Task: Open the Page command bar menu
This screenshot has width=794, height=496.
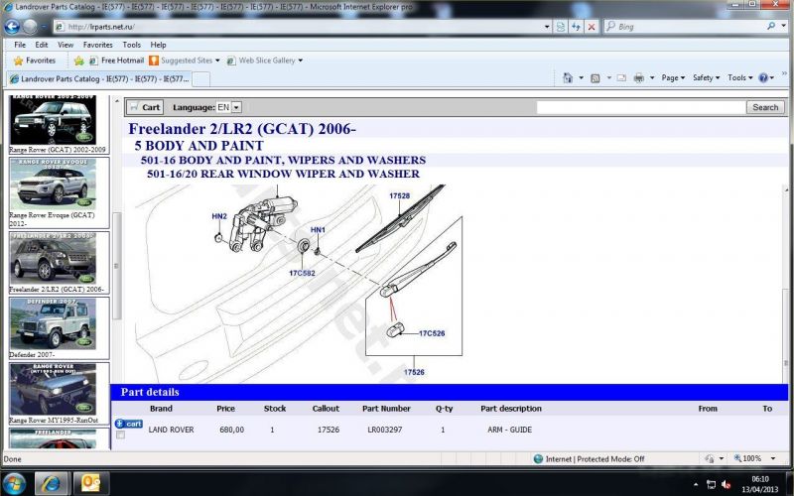Action: [x=673, y=78]
